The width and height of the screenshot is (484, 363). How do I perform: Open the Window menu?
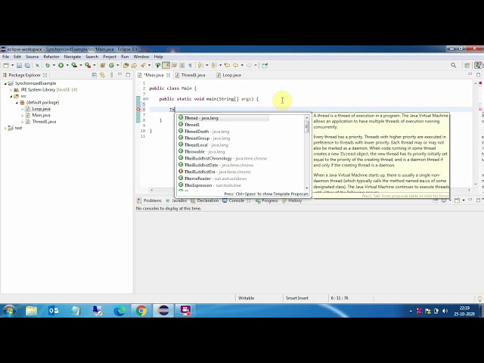pyautogui.click(x=141, y=57)
